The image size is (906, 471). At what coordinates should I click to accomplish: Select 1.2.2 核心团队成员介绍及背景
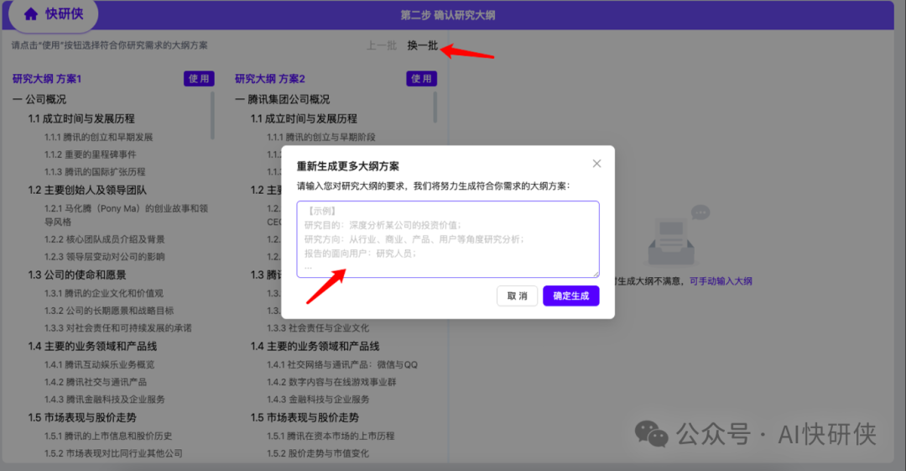tap(105, 239)
